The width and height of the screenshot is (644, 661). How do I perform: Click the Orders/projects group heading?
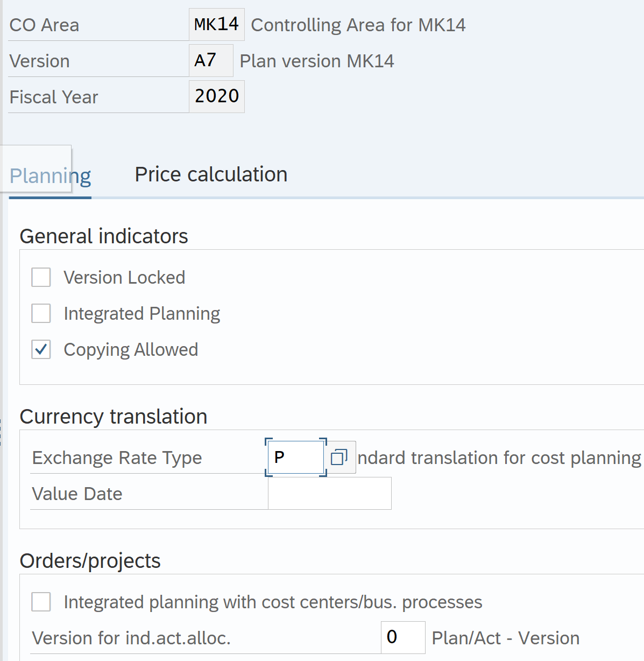(90, 561)
